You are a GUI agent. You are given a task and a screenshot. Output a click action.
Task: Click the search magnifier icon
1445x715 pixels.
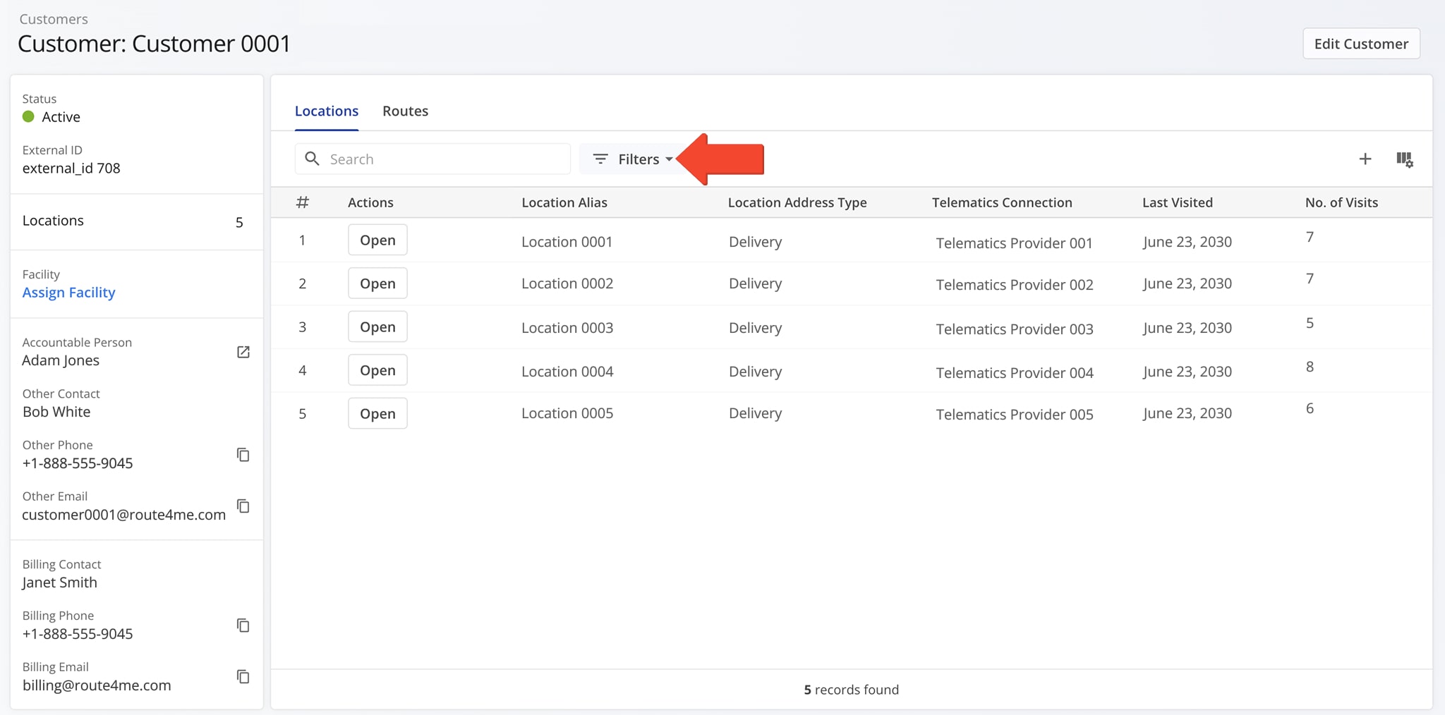pyautogui.click(x=312, y=159)
